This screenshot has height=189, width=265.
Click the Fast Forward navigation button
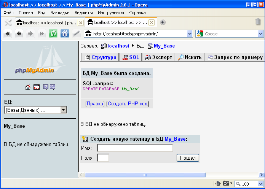point(42,33)
